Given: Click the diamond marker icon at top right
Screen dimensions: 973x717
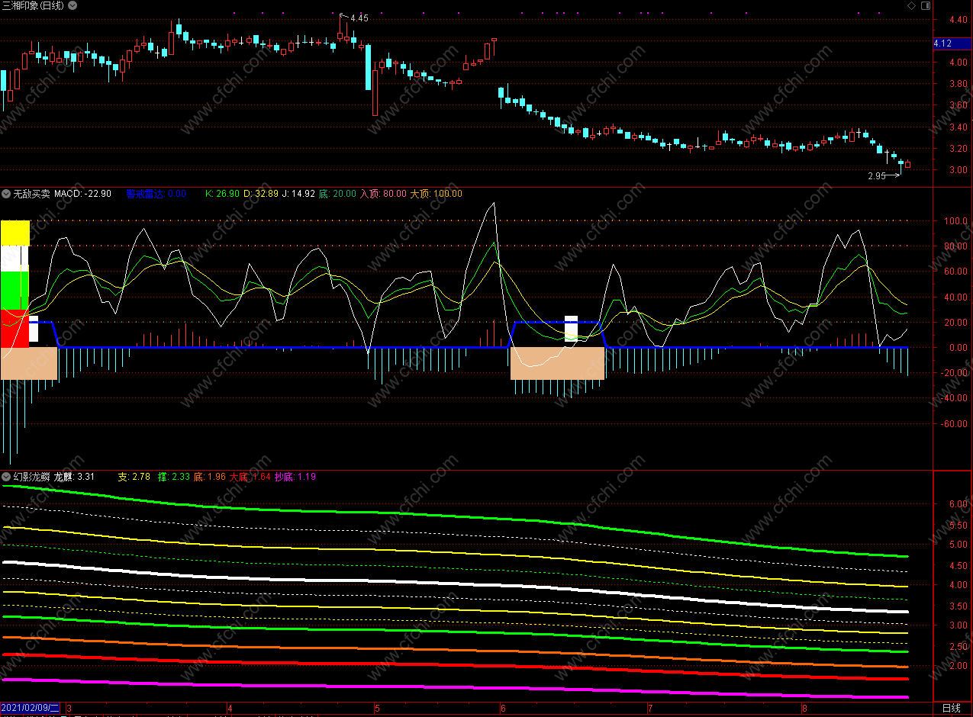Looking at the screenshot, I should click(911, 5).
